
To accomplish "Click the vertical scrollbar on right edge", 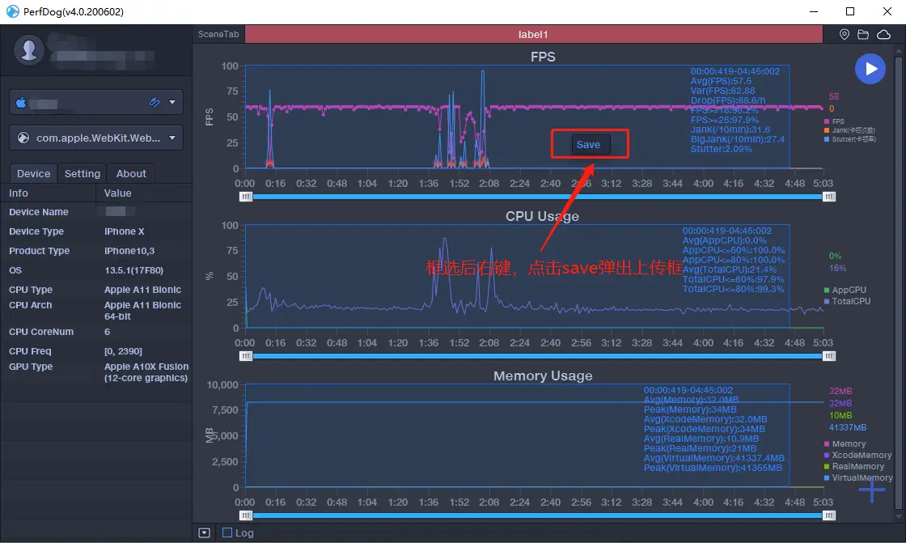I will [898, 283].
